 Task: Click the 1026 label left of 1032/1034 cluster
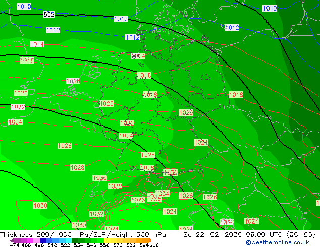[x=138, y=200]
